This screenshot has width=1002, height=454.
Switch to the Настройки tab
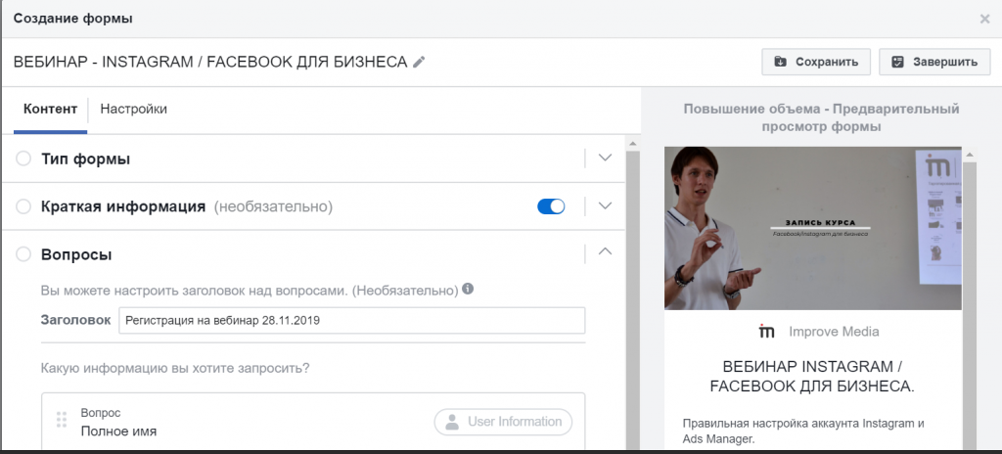(x=133, y=109)
